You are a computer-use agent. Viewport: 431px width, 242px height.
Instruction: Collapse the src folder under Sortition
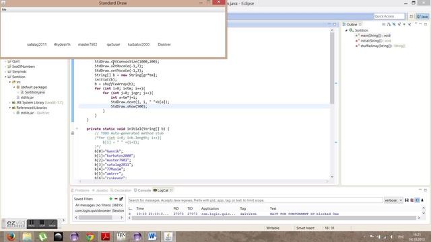coord(9,82)
